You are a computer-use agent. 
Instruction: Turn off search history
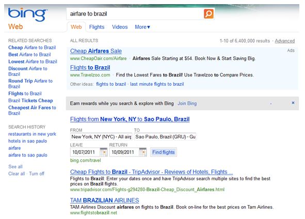37,174
